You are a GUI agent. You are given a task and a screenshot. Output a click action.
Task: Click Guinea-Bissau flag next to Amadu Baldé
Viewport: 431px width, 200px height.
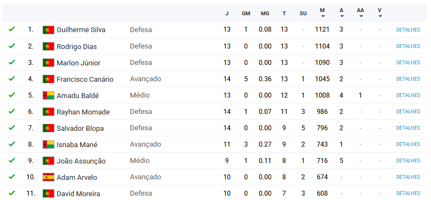[48, 95]
